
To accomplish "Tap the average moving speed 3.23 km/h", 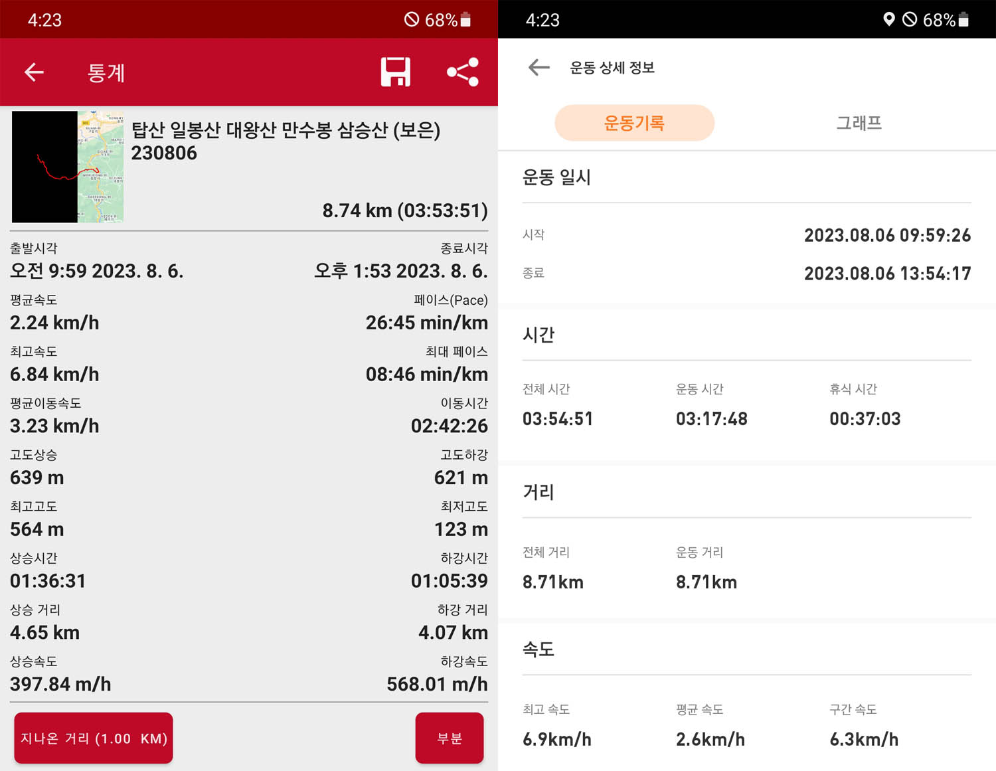I will (x=54, y=426).
